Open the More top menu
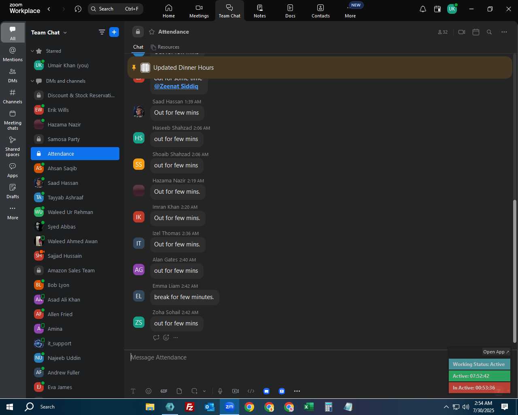518x415 pixels. (x=350, y=11)
